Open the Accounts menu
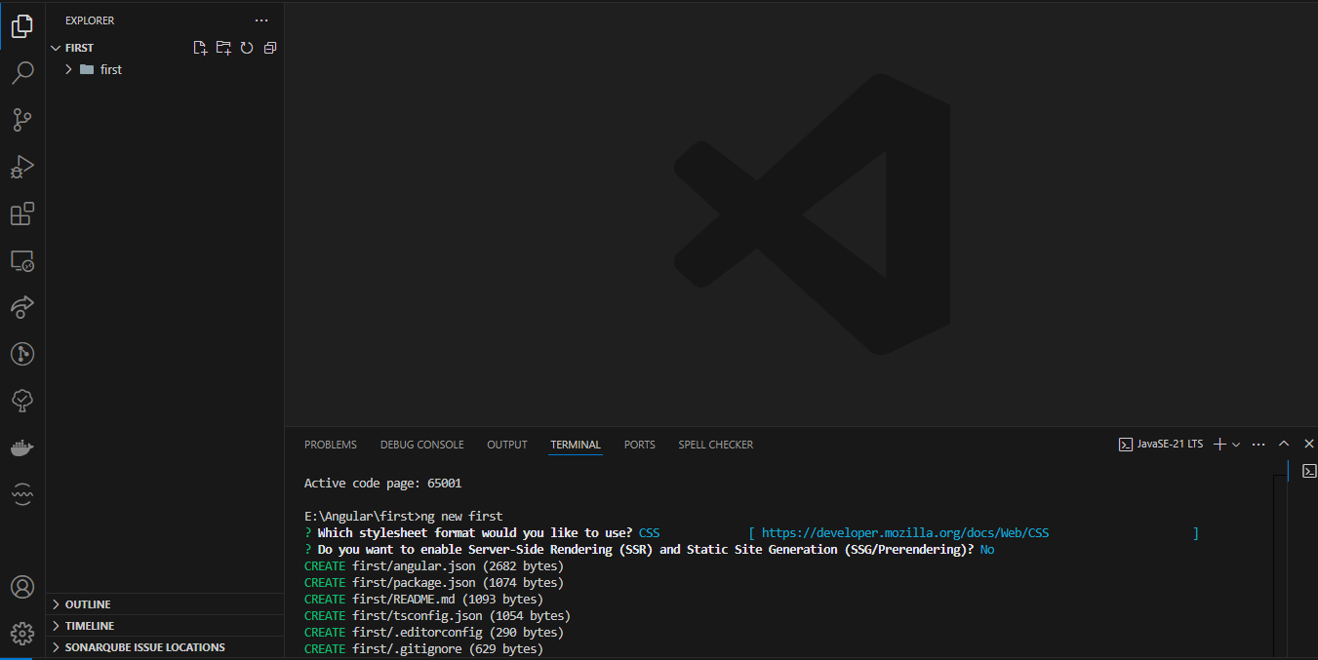 (x=22, y=587)
